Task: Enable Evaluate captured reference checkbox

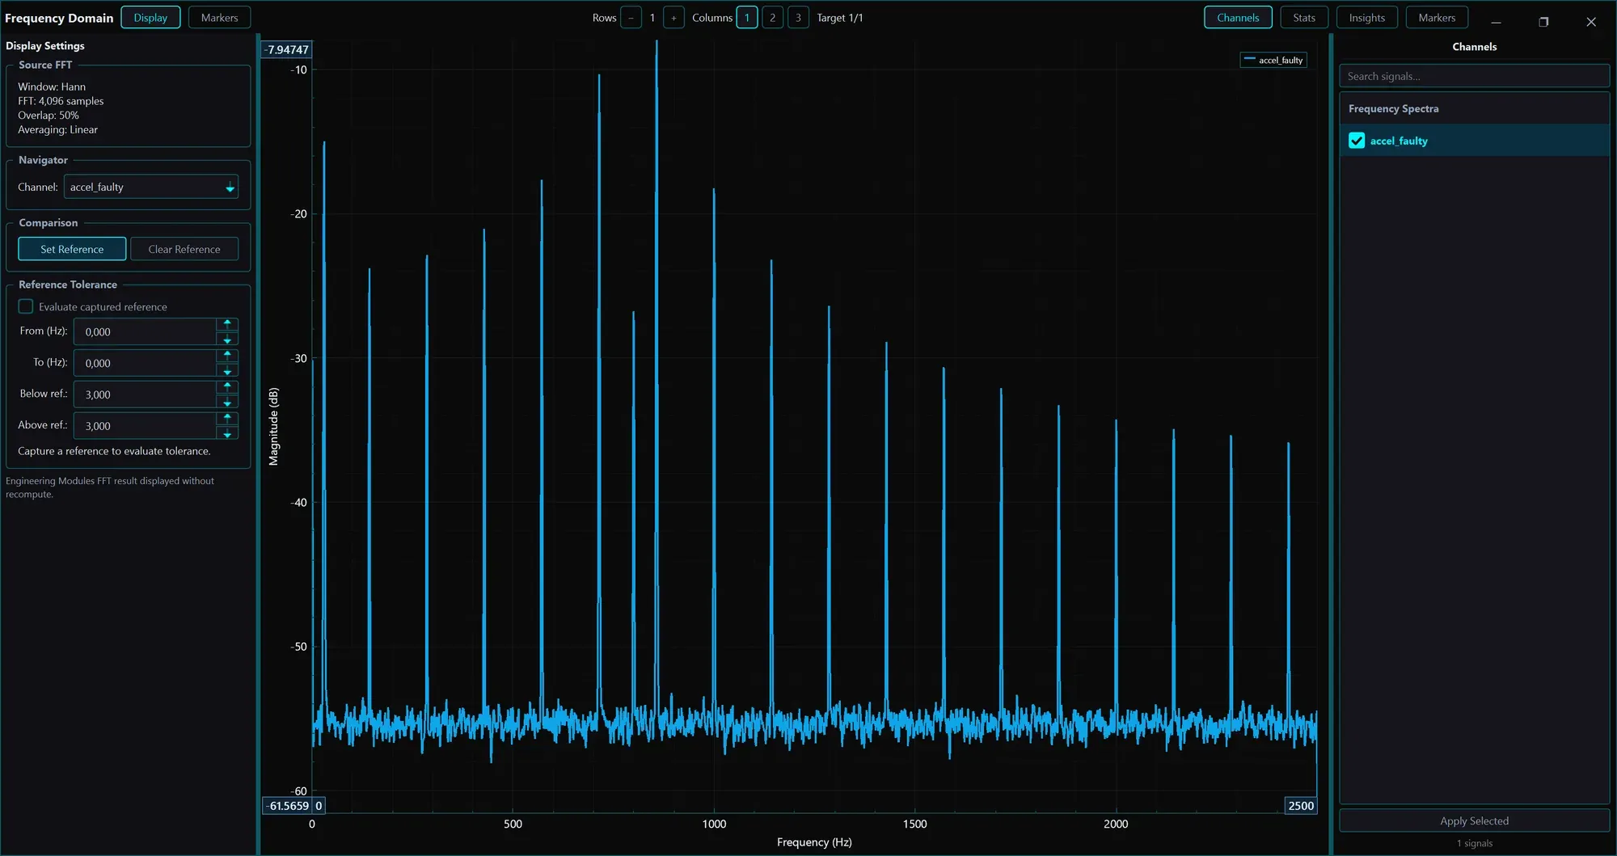Action: coord(26,306)
